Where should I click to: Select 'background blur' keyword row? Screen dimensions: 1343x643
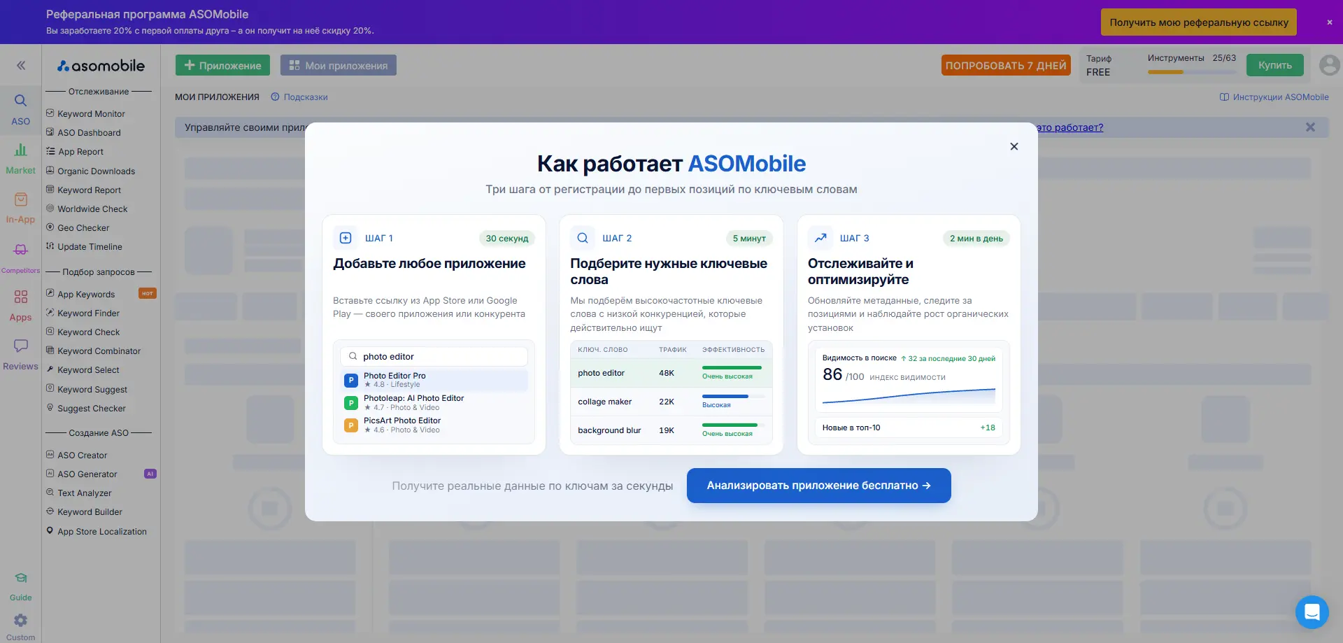click(671, 430)
